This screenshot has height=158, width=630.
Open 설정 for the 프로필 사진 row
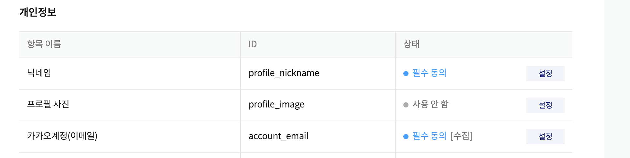tap(545, 105)
